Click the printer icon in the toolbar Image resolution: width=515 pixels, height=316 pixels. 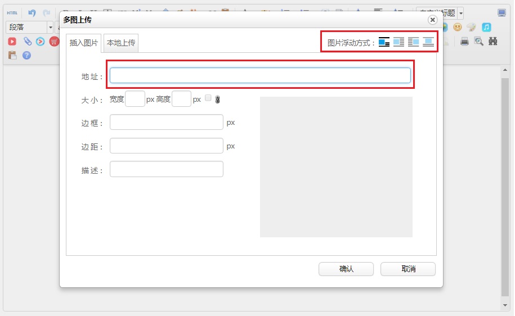(464, 41)
